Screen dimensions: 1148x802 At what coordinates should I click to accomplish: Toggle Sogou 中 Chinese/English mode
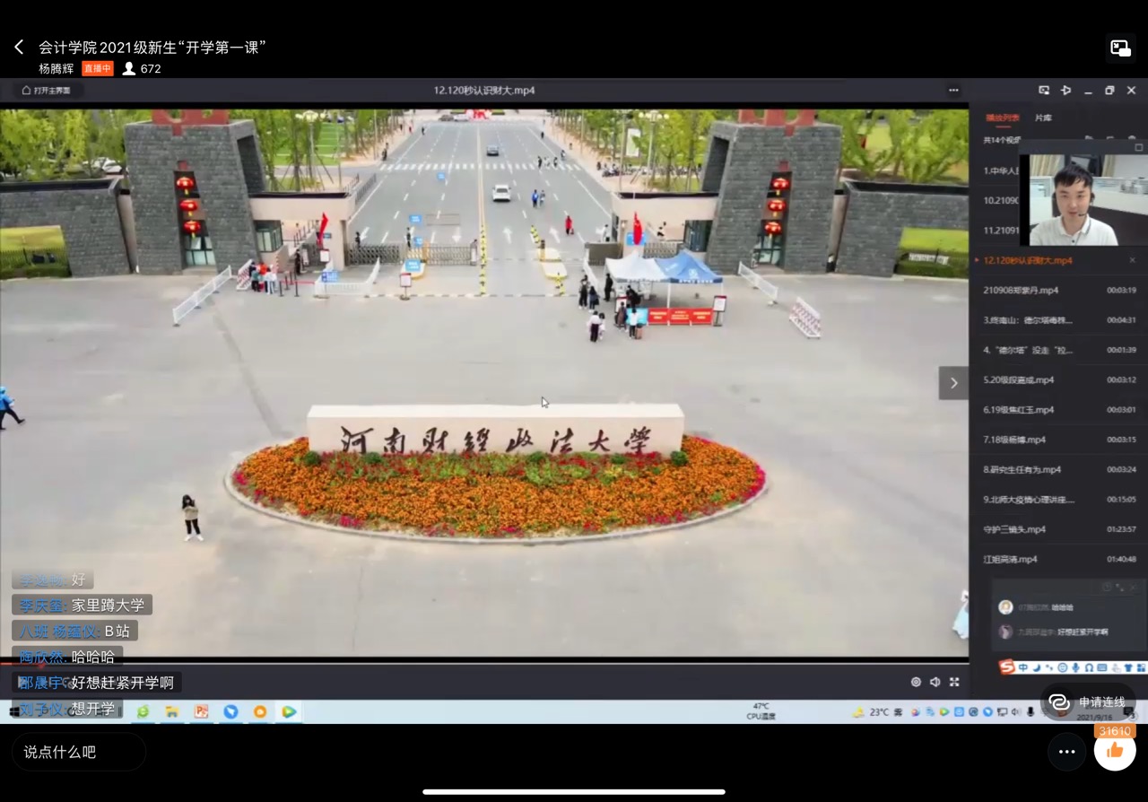1023,667
